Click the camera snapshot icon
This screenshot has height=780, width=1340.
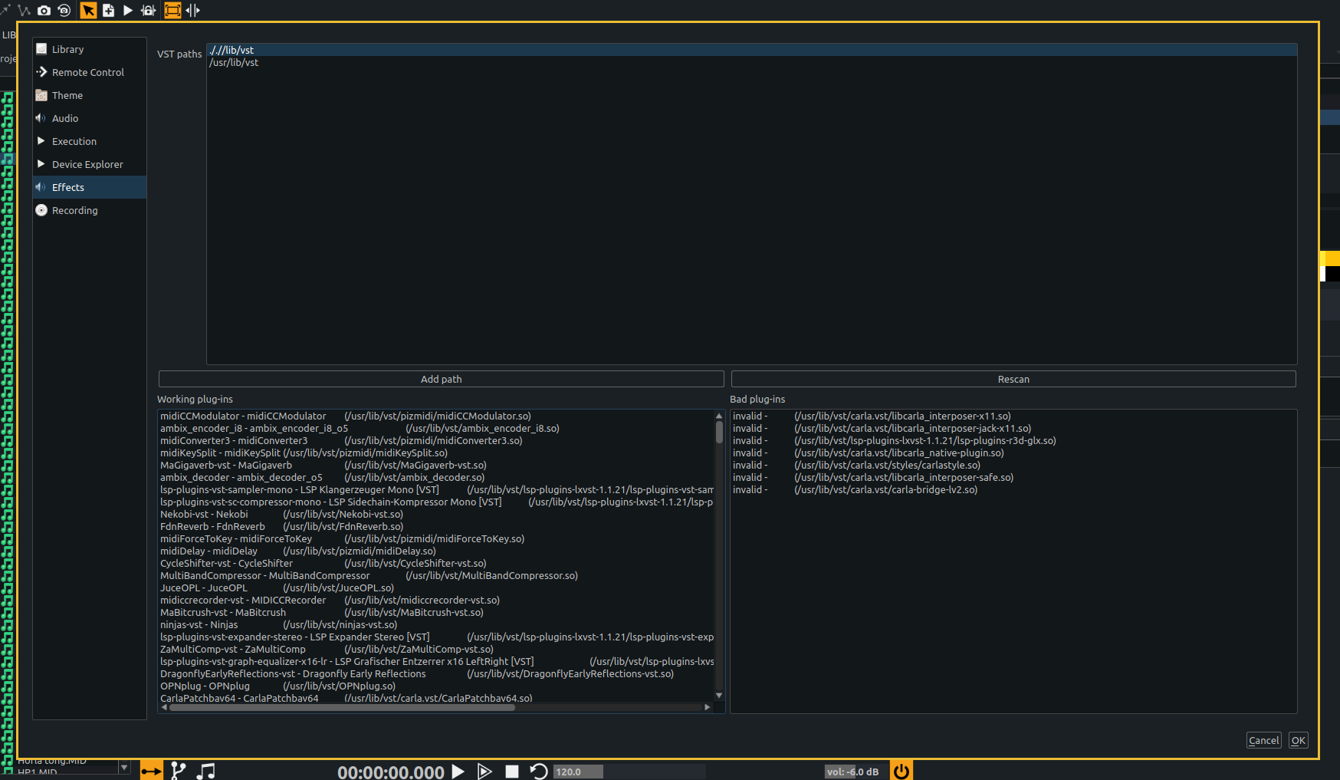coord(44,10)
